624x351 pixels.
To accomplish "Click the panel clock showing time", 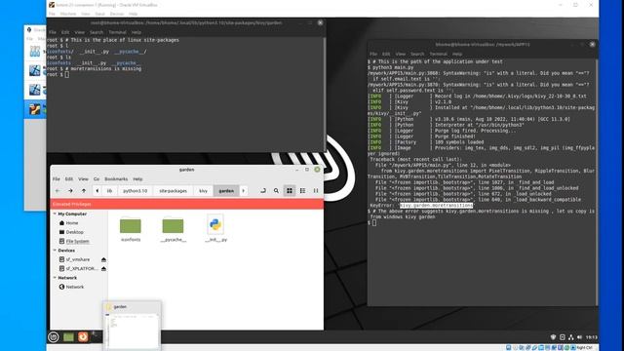I will coord(592,337).
